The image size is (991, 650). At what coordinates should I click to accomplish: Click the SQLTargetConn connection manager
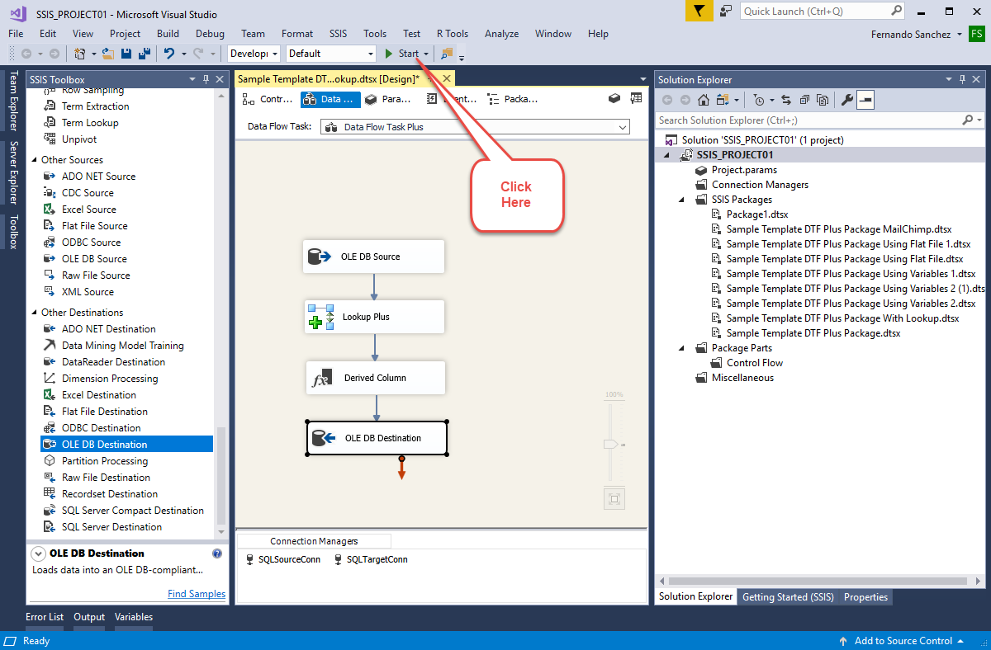(371, 559)
